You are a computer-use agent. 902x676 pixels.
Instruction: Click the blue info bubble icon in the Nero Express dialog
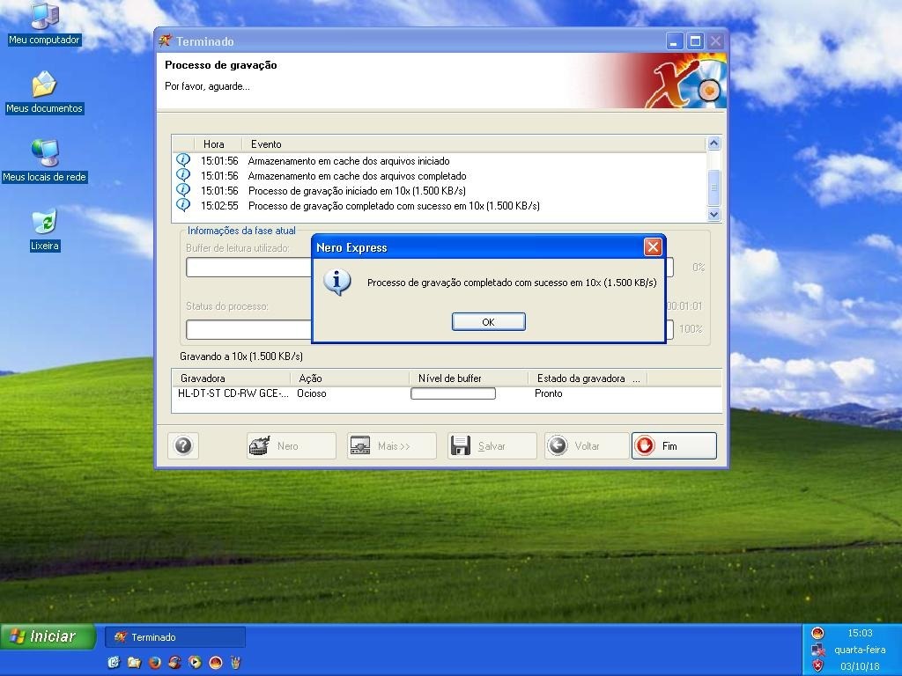coord(337,282)
